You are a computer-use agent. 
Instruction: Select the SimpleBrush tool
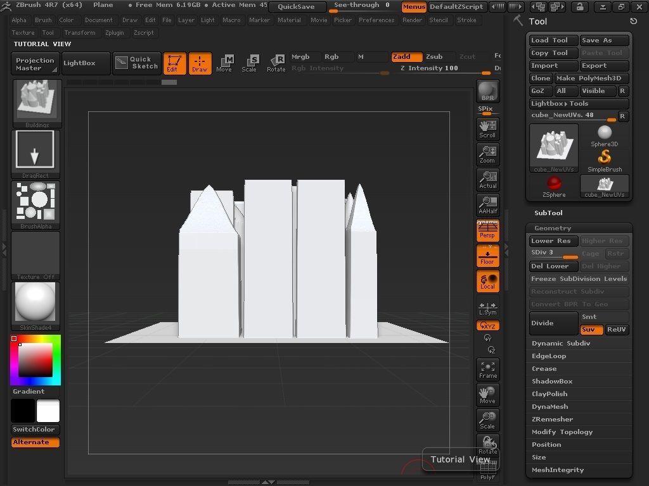tap(604, 161)
